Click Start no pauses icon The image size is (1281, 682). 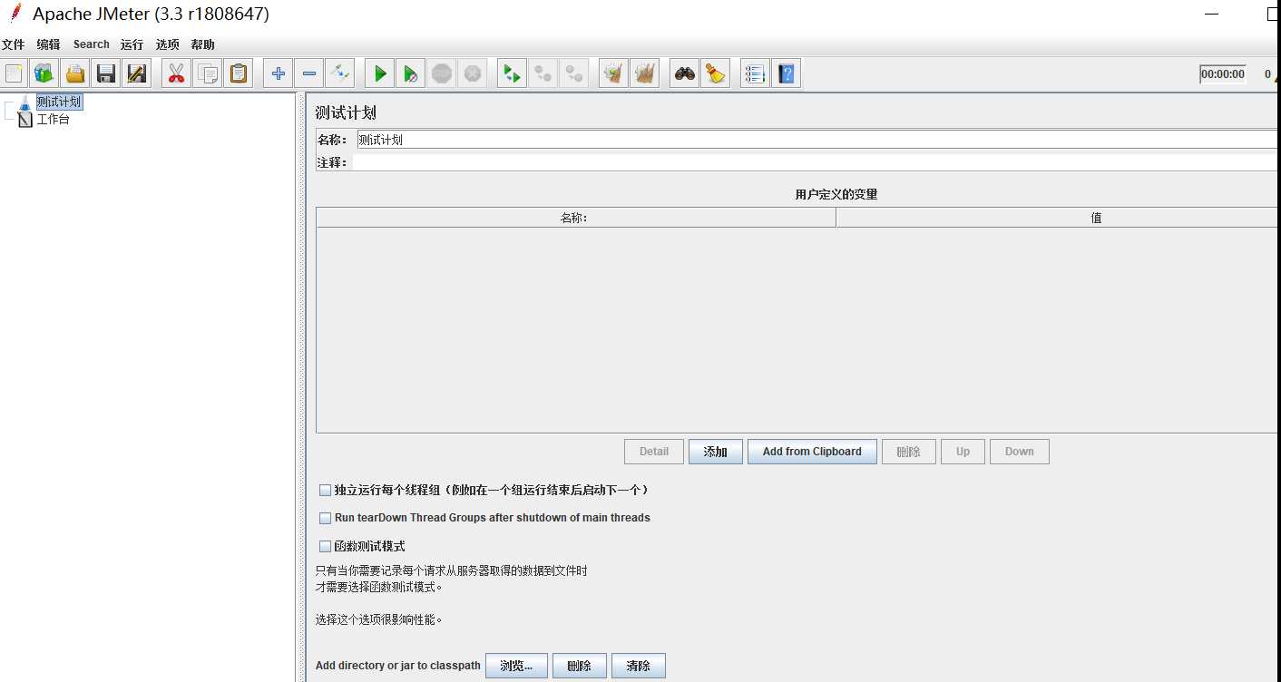[x=411, y=73]
